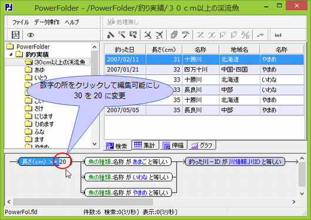This screenshot has width=311, height=220.
Task: Select the いとう folder
Action: click(36, 78)
